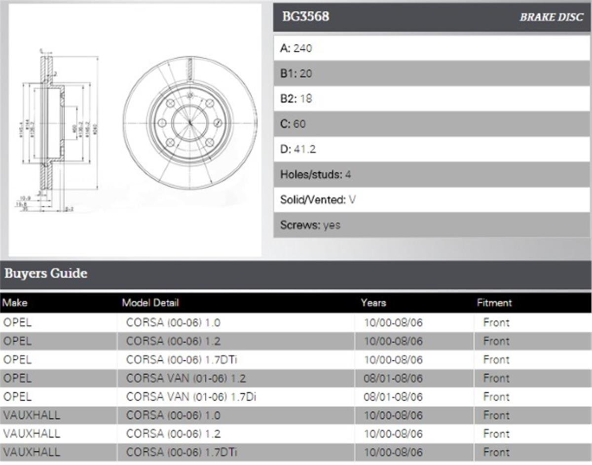
Task: Select the B2: 18 specification row
Action: pyautogui.click(x=432, y=99)
